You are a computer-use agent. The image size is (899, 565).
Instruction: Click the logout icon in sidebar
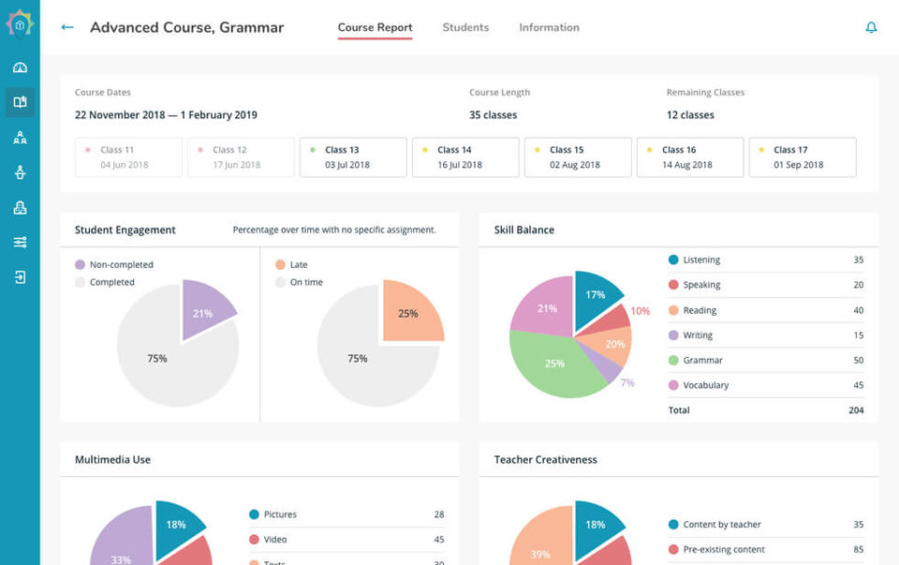click(20, 277)
